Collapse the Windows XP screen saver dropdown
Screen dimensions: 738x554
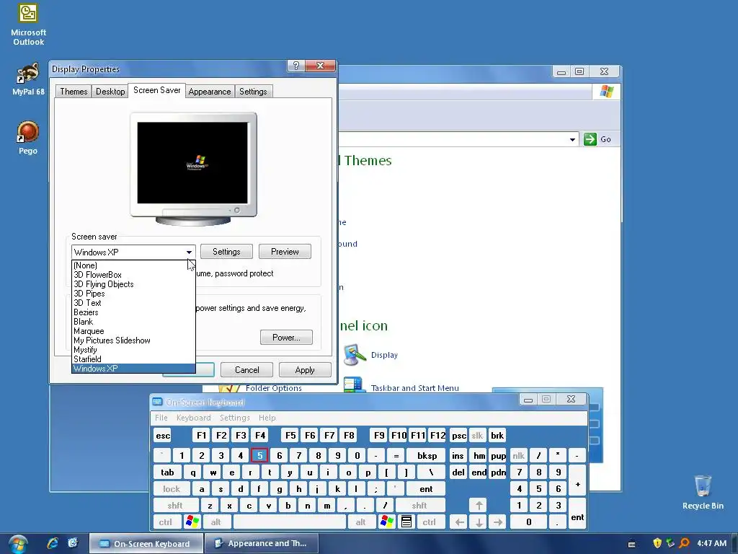(x=189, y=252)
